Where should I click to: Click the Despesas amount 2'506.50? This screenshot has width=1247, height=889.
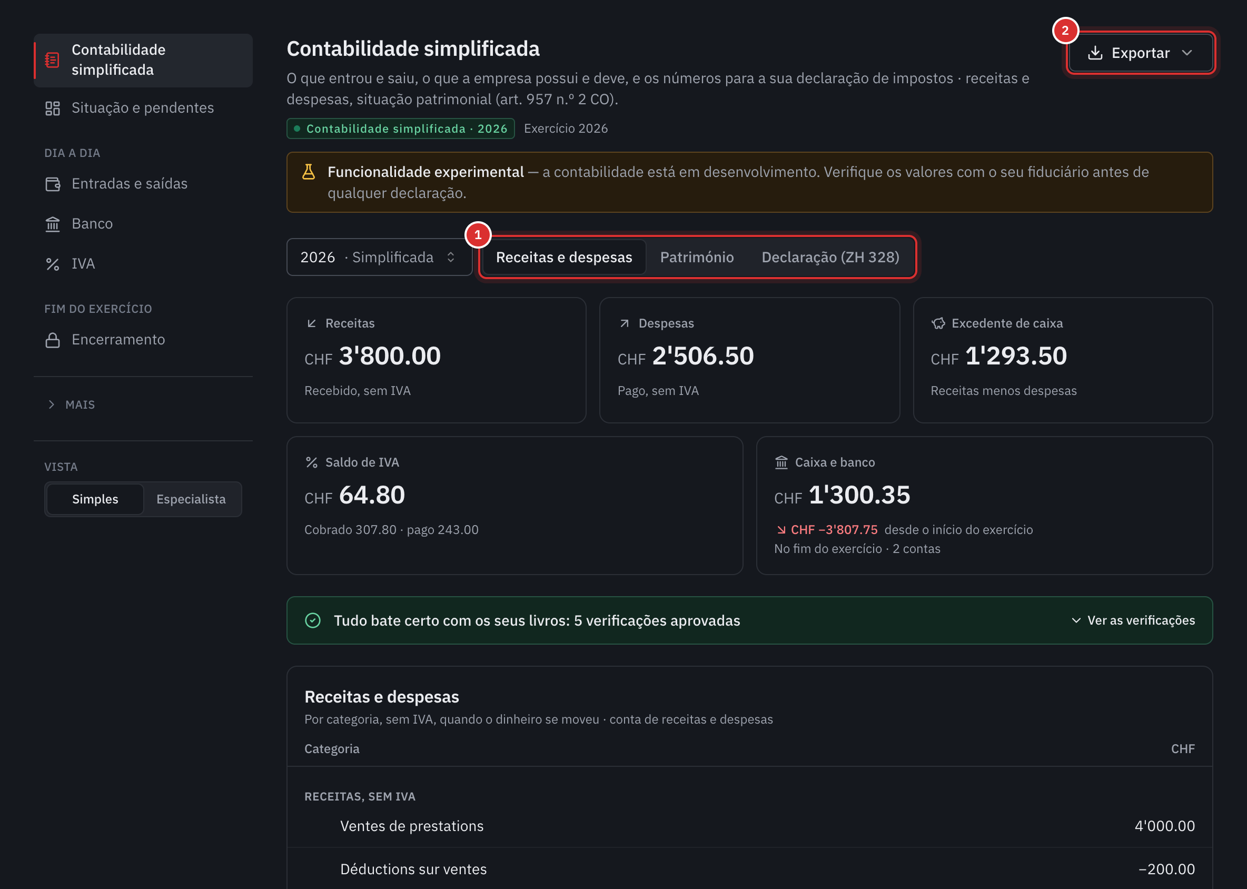coord(703,357)
